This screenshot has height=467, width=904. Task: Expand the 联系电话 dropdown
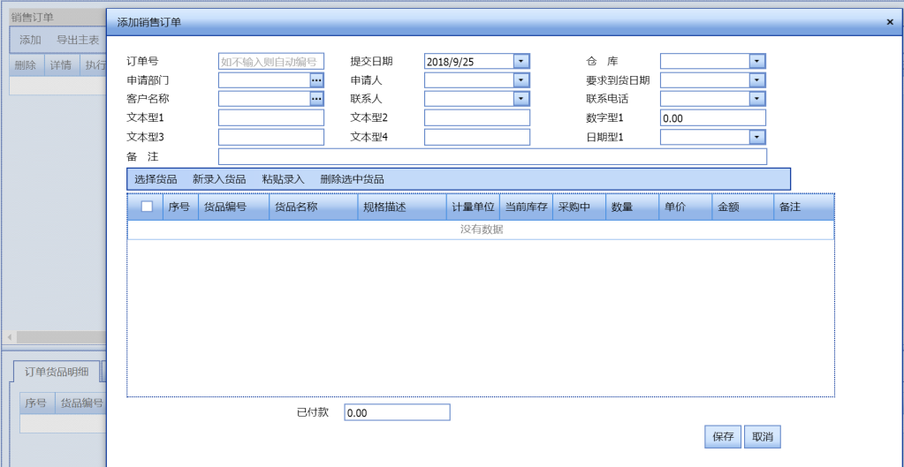(x=756, y=99)
